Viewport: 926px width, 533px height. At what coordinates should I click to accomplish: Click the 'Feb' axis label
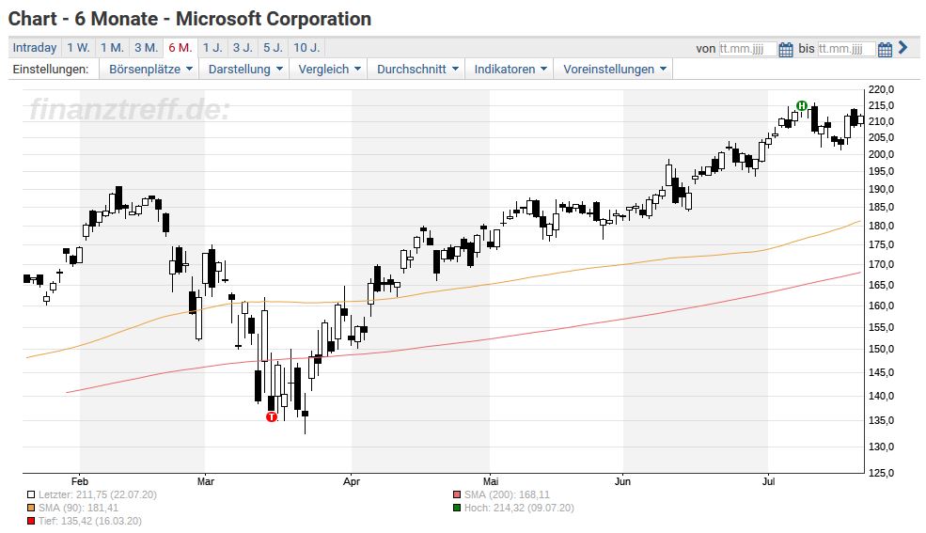pyautogui.click(x=80, y=481)
